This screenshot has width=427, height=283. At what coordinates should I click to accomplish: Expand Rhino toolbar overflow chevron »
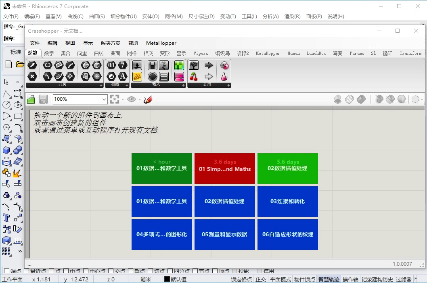coord(20,251)
